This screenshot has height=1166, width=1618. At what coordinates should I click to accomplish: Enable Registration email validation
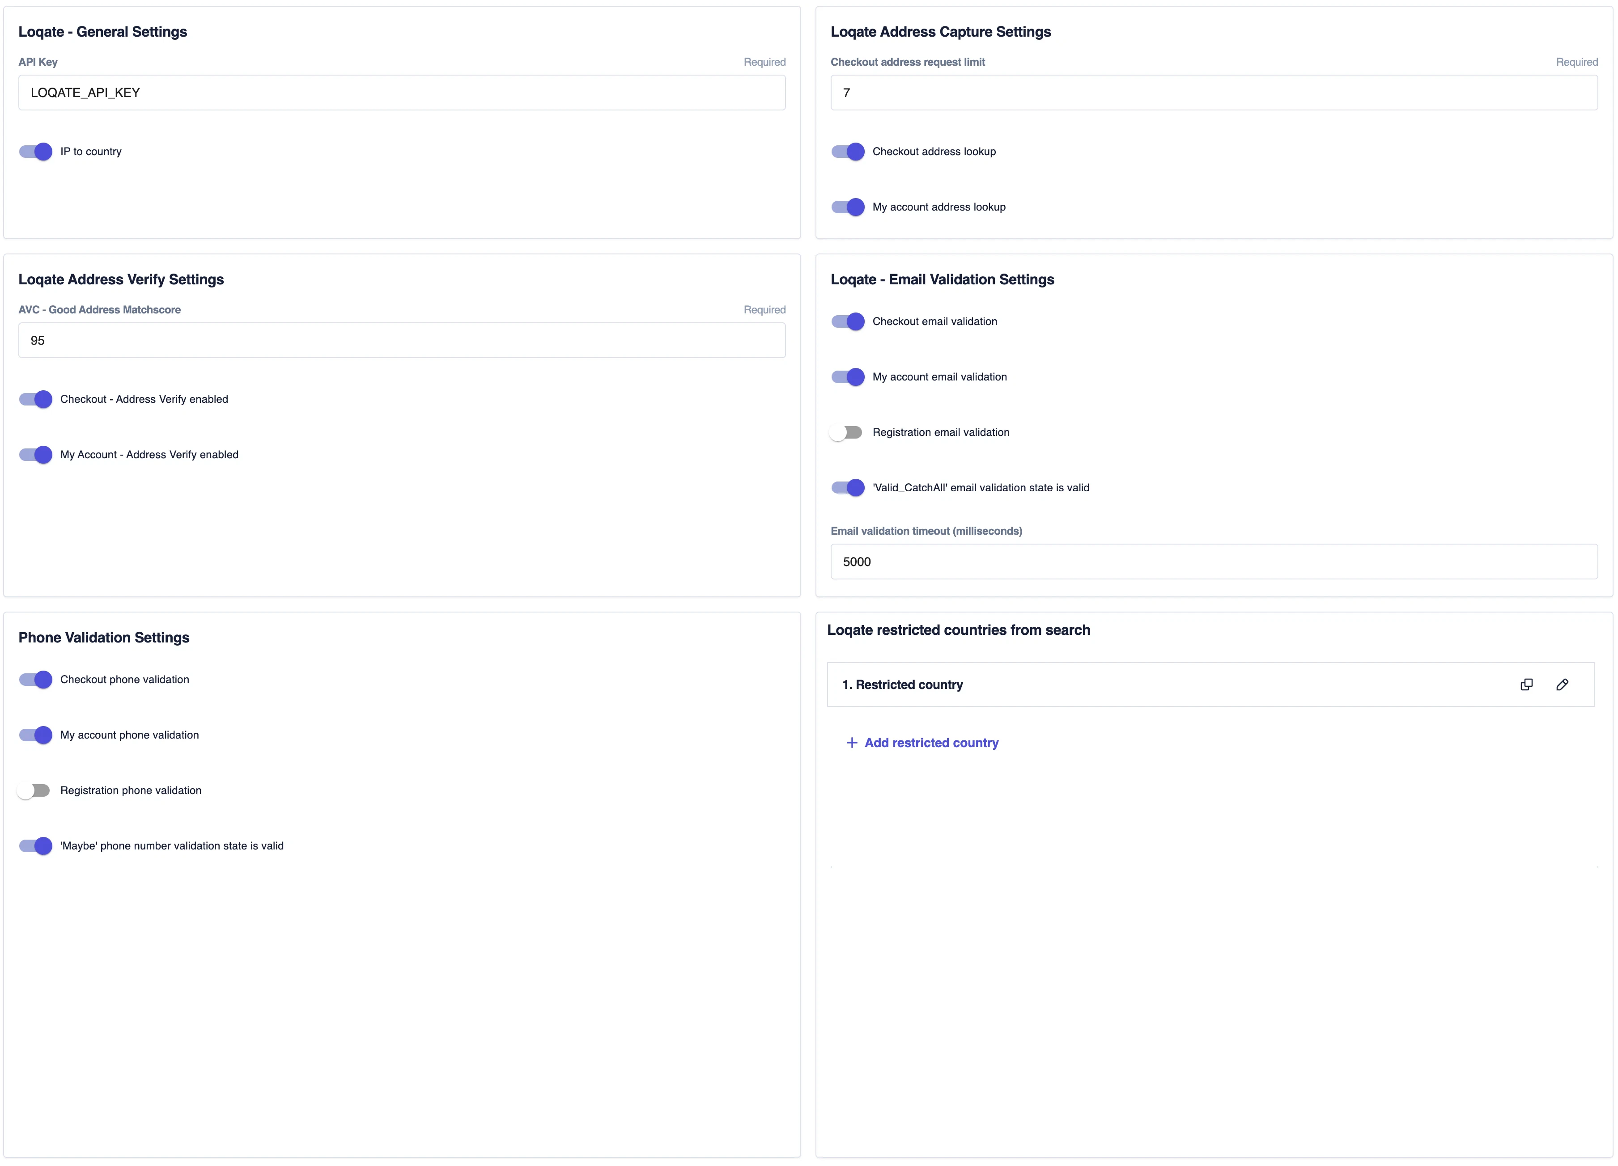coord(846,432)
